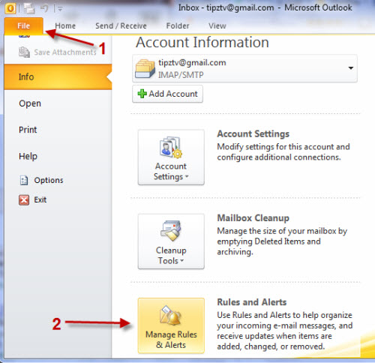Click the Account Information heading

pyautogui.click(x=202, y=42)
